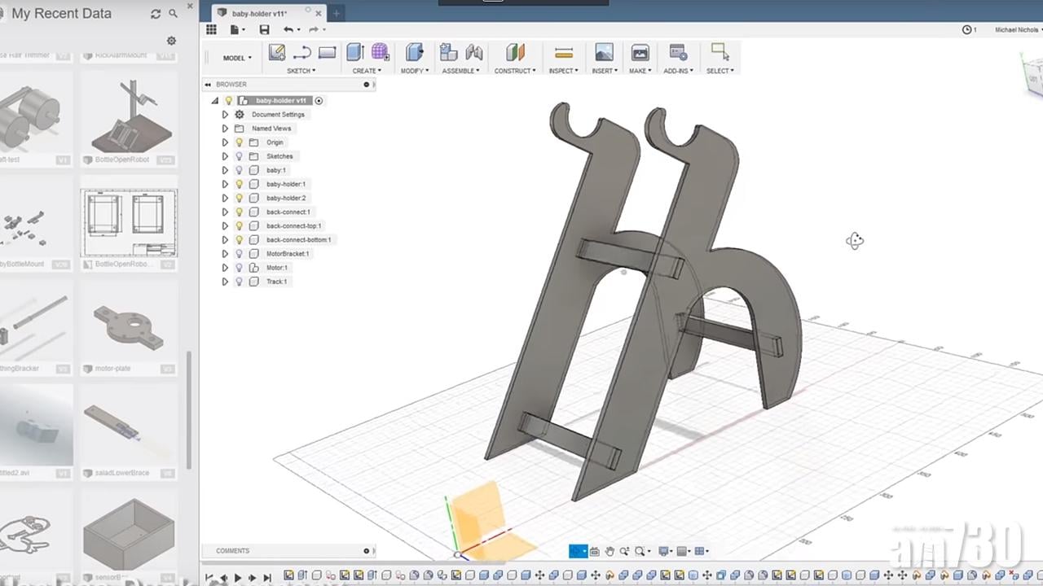Viewport: 1043px width, 586px height.
Task: Open the motor-plate thumbnail in Recent Data
Action: [x=129, y=326]
